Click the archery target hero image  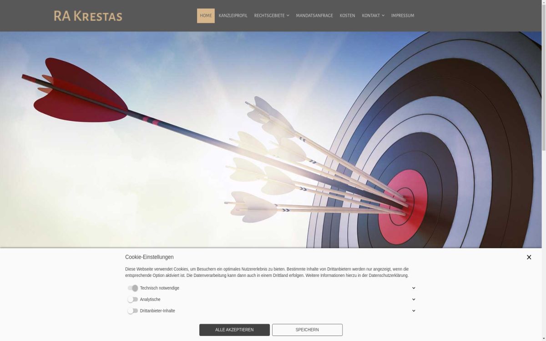[x=273, y=136]
